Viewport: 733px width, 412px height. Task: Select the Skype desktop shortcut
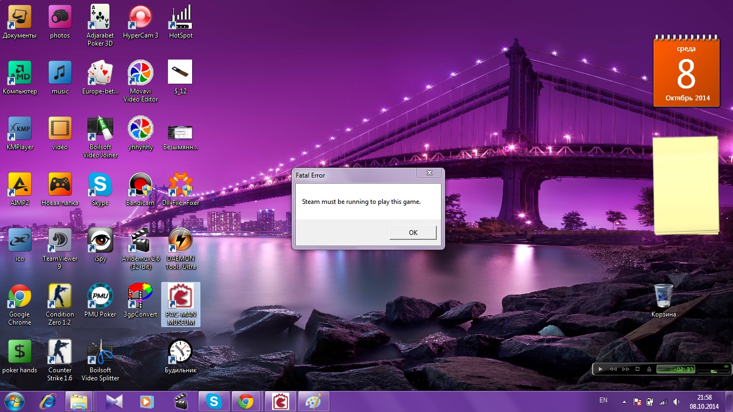[x=100, y=189]
